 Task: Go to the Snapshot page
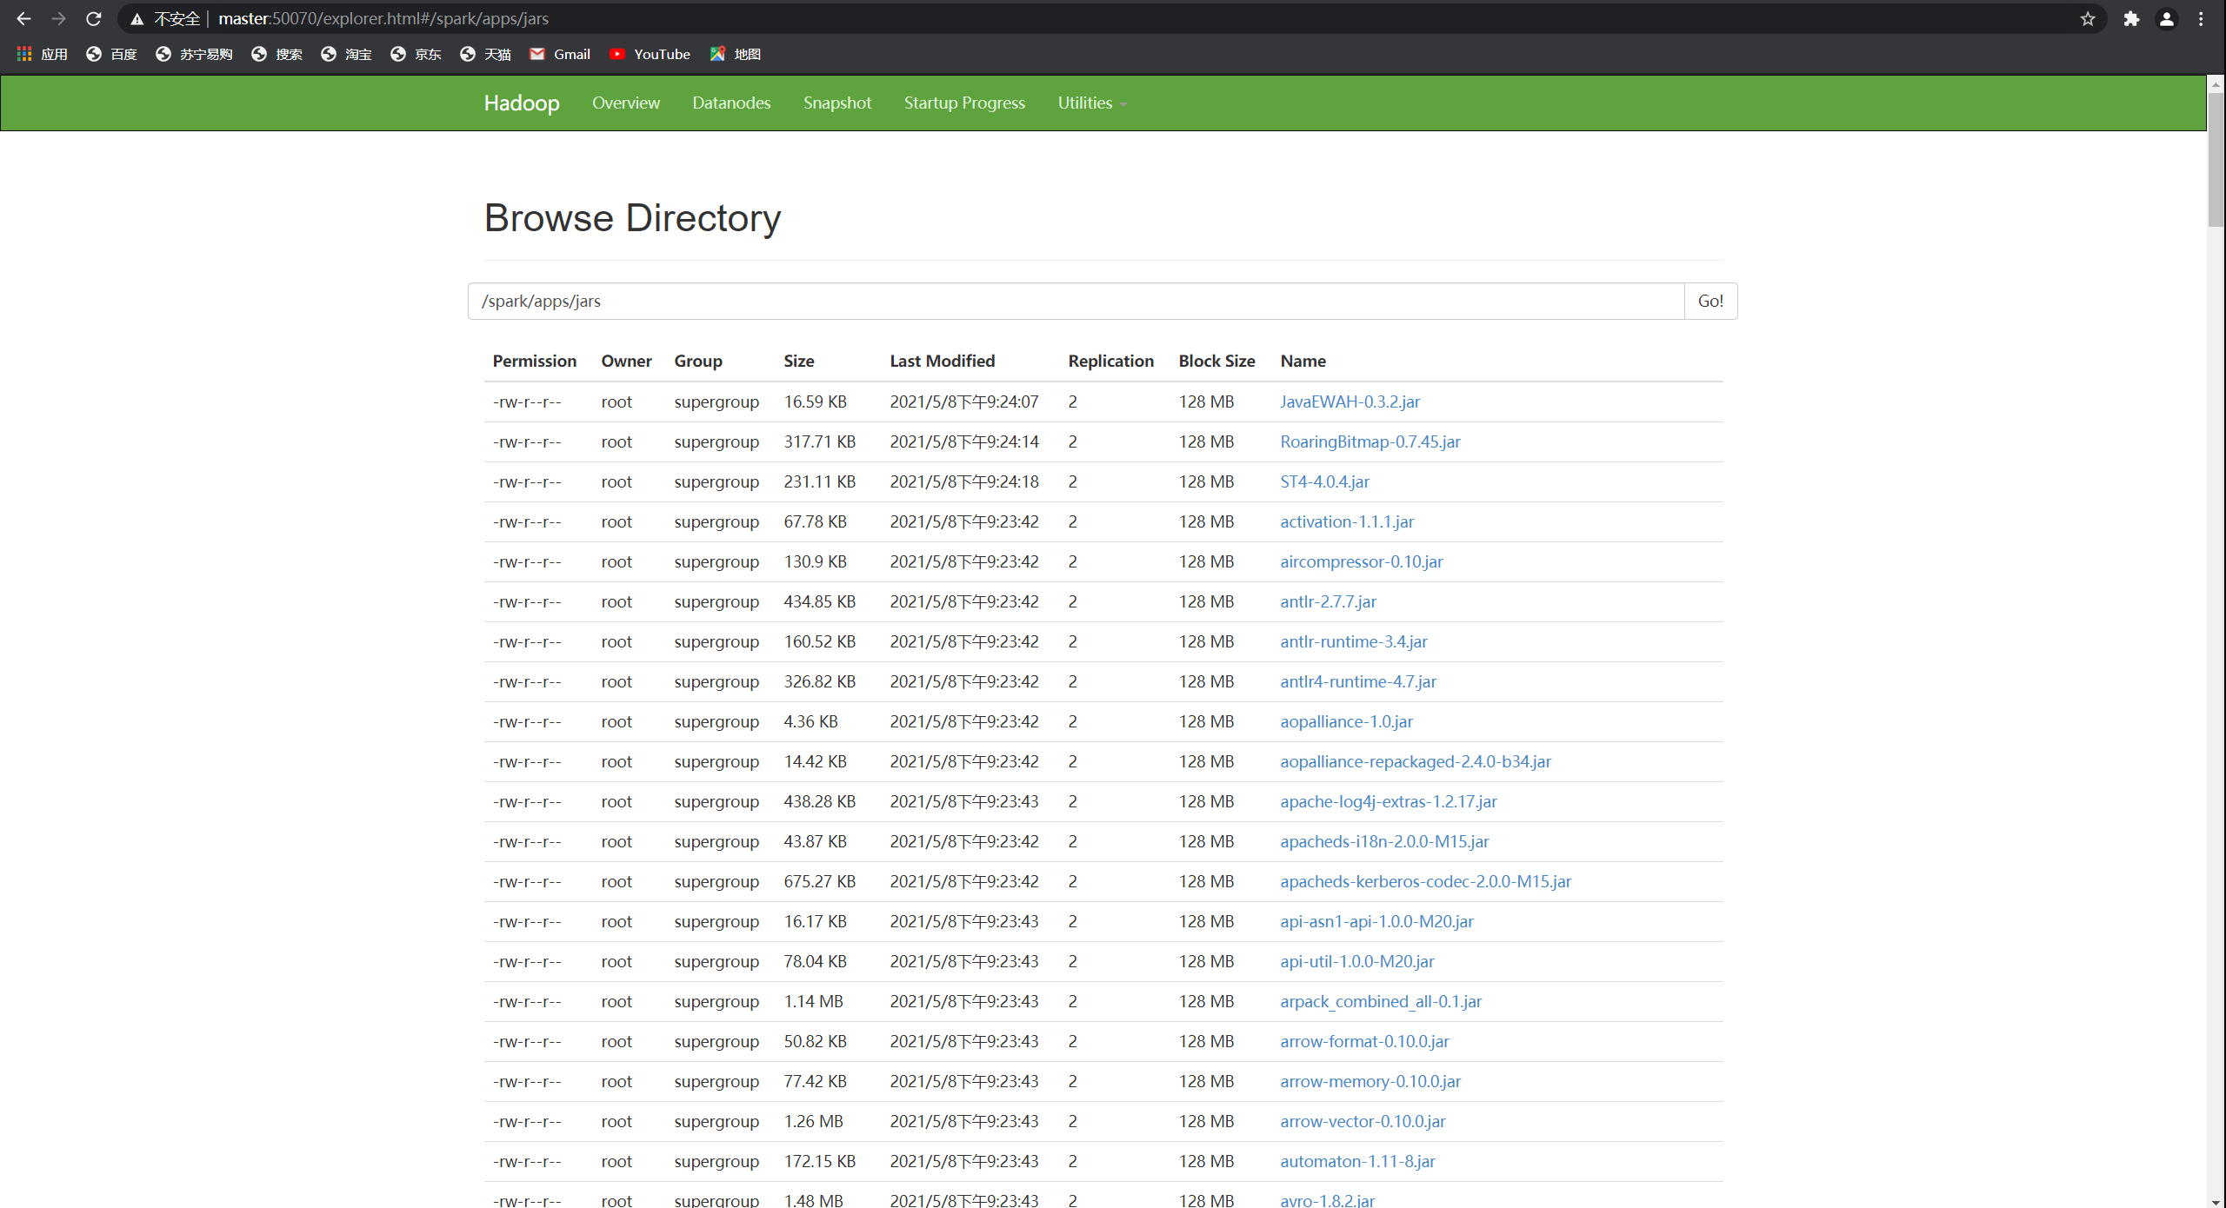pos(836,103)
